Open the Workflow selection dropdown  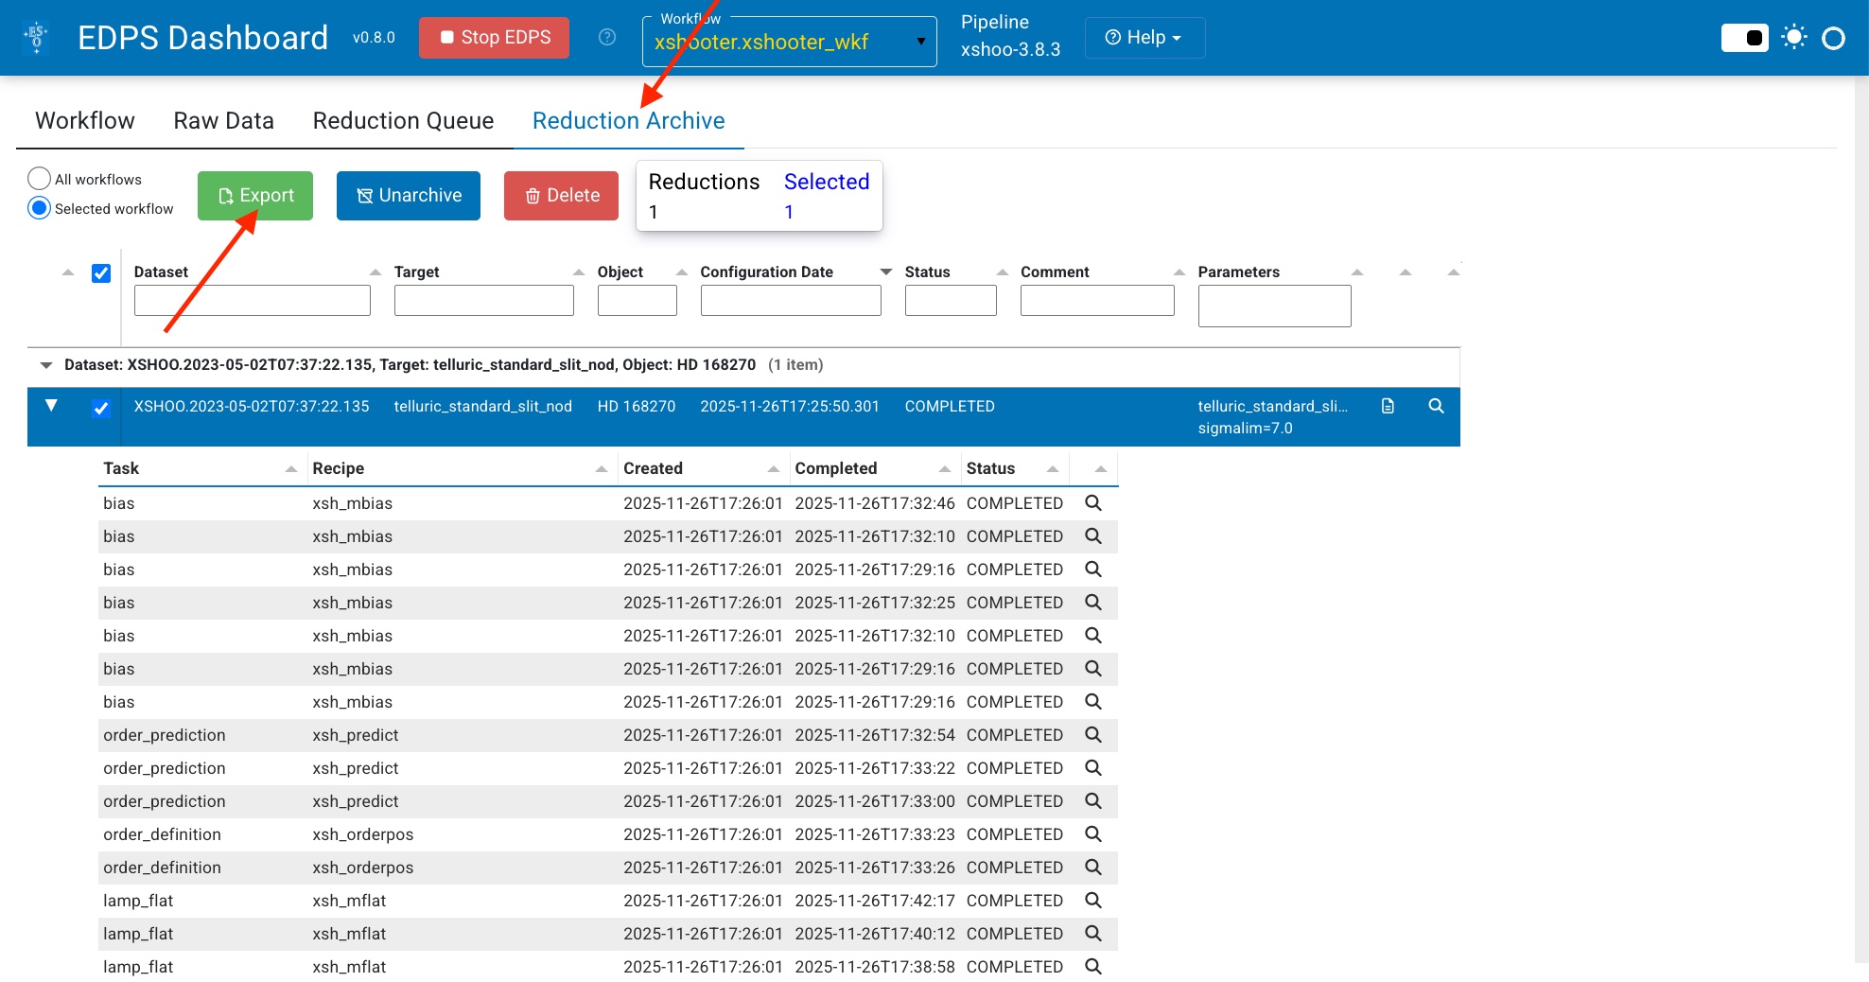click(789, 42)
